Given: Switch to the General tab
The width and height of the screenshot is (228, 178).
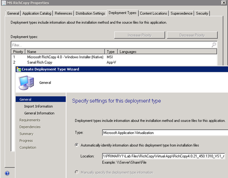Looking at the screenshot, I should point(13,13).
